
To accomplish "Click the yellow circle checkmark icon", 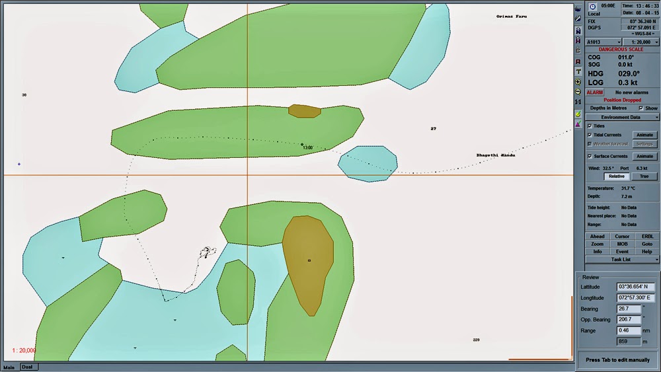I will [578, 114].
